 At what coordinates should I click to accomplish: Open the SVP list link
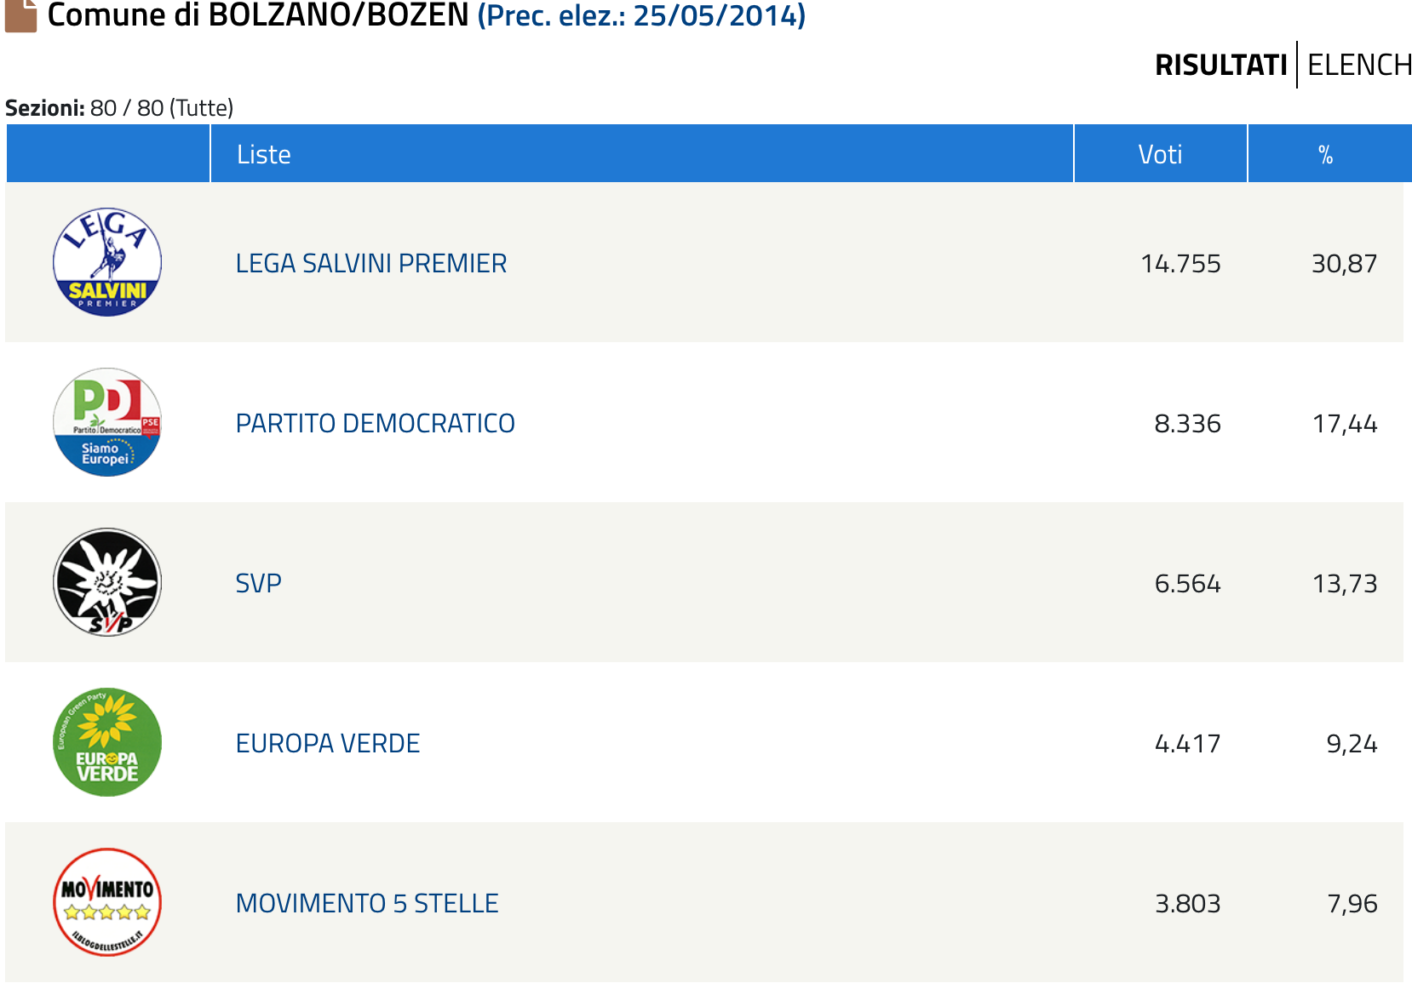tap(258, 584)
